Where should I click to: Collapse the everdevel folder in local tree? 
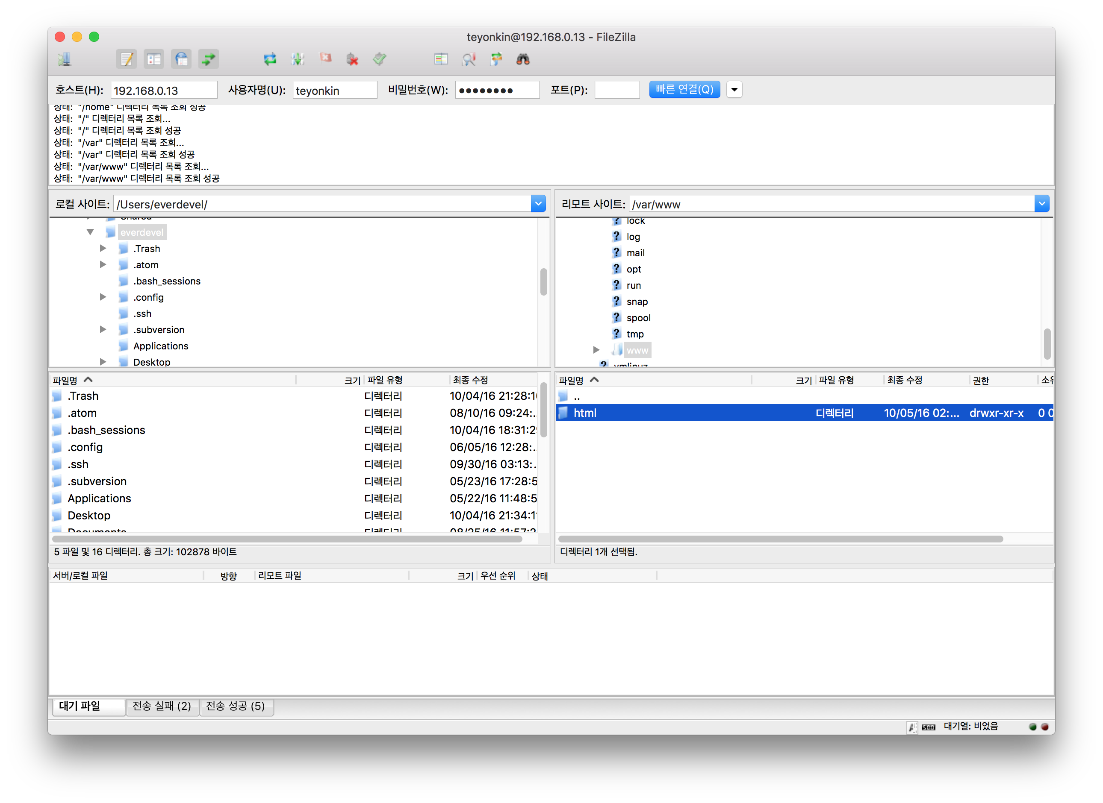(91, 232)
